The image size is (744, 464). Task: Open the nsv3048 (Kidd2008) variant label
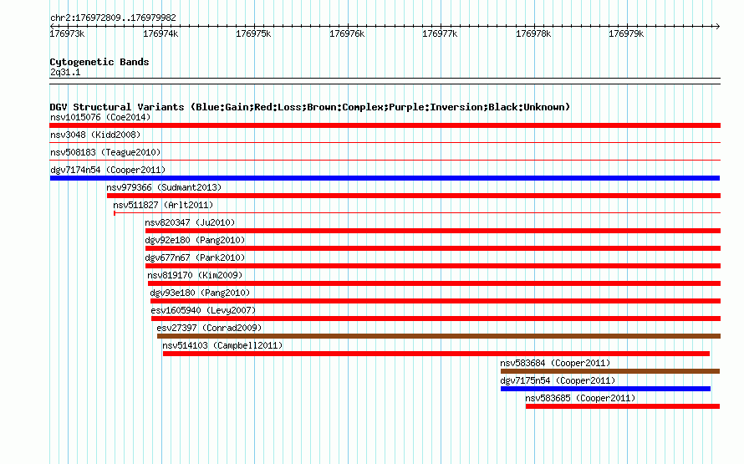coord(95,135)
